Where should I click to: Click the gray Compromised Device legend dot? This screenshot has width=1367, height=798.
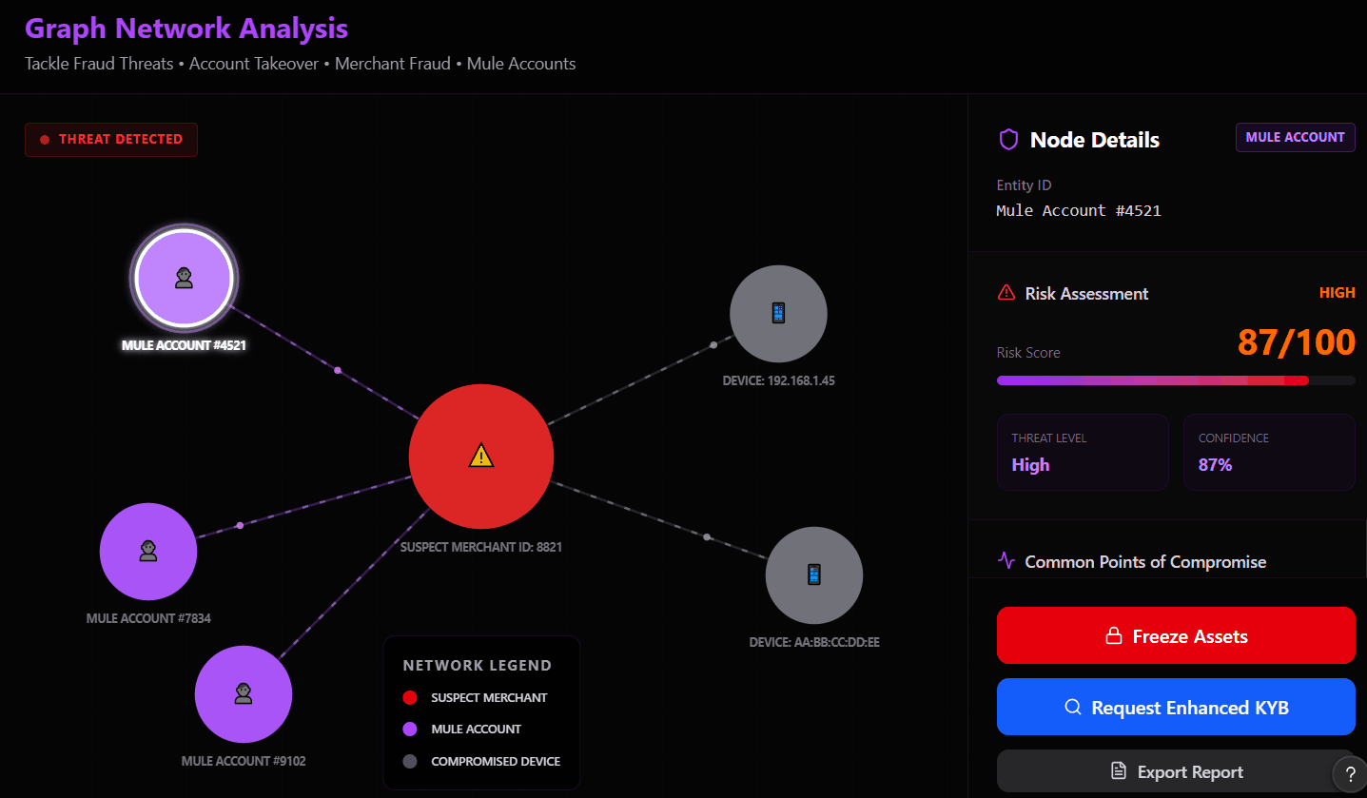(410, 761)
